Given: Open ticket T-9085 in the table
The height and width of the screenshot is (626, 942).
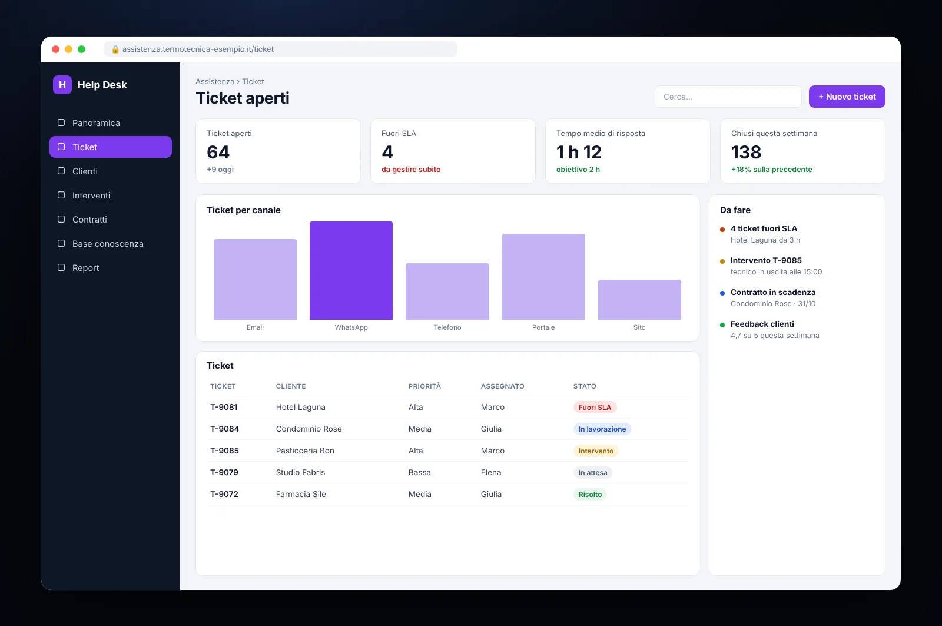Looking at the screenshot, I should pyautogui.click(x=447, y=451).
